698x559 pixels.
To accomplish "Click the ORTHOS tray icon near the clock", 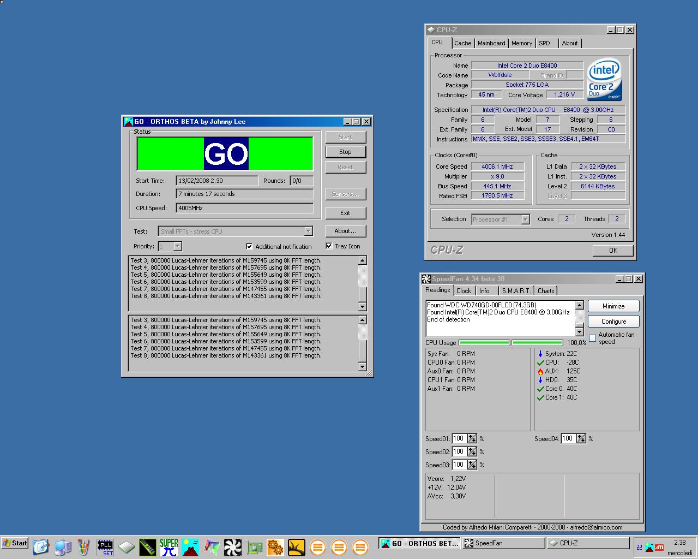I will [x=649, y=547].
